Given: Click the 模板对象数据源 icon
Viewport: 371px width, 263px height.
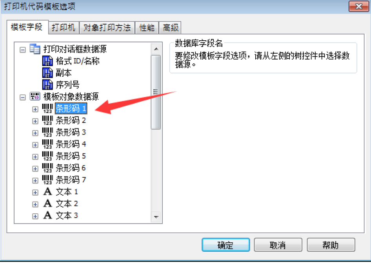Looking at the screenshot, I should pos(35,96).
